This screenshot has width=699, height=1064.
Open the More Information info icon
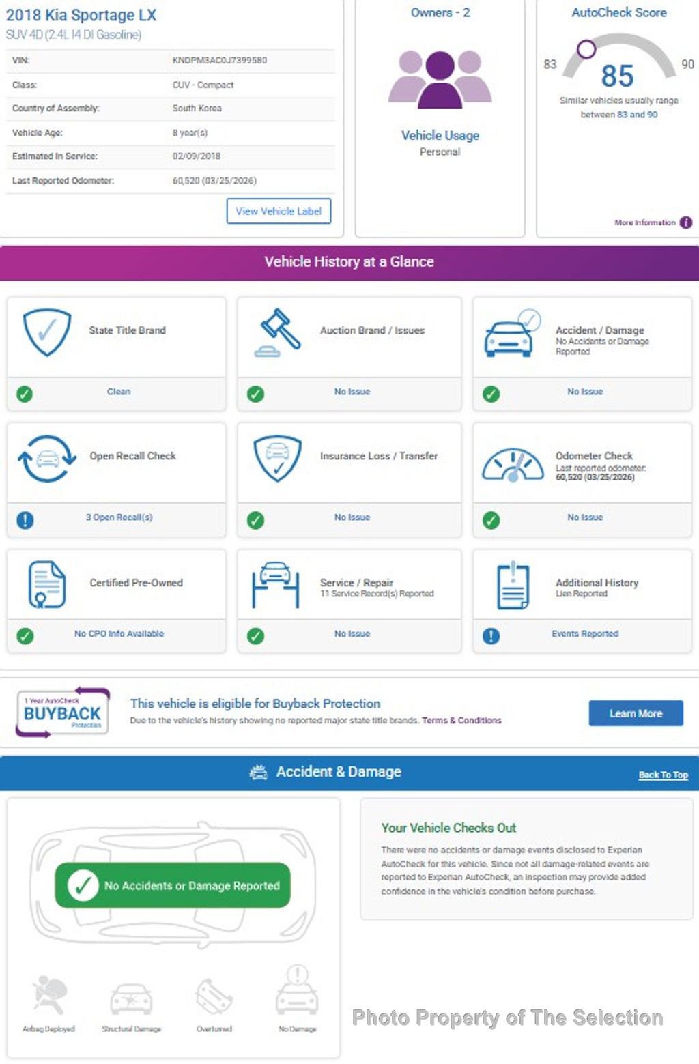(x=686, y=222)
